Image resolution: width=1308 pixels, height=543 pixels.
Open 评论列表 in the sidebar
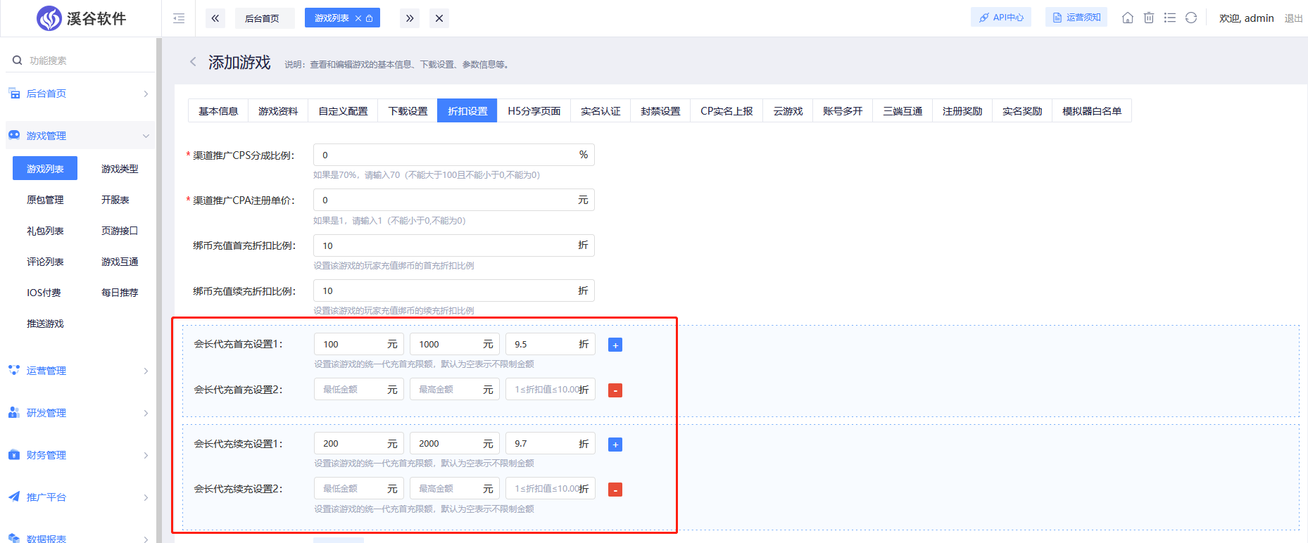(45, 262)
